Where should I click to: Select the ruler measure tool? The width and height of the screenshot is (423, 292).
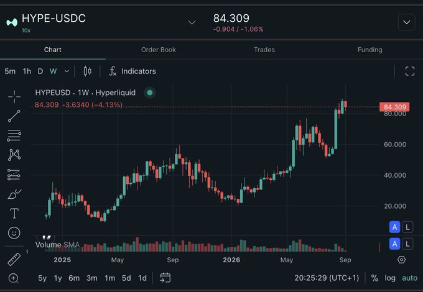click(14, 259)
